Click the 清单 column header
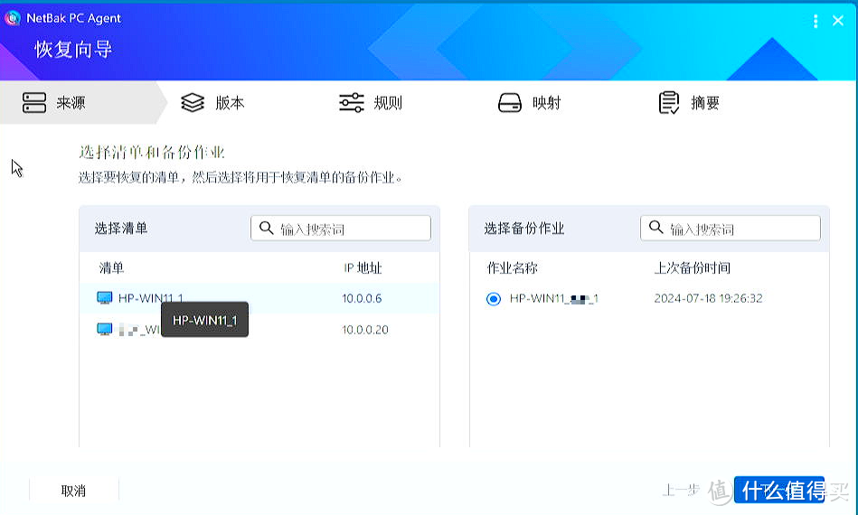This screenshot has height=515, width=858. [x=111, y=267]
